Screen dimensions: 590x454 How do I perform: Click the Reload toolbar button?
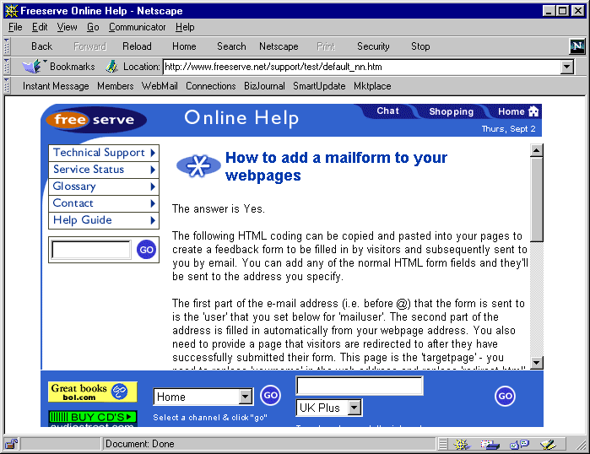[137, 46]
